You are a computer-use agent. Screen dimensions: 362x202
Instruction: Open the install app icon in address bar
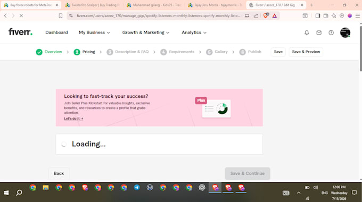click(x=247, y=15)
